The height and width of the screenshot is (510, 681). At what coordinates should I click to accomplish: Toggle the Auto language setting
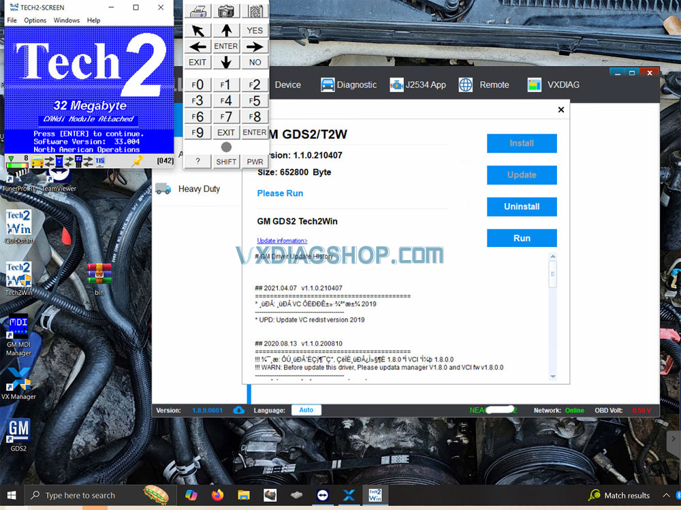[306, 409]
